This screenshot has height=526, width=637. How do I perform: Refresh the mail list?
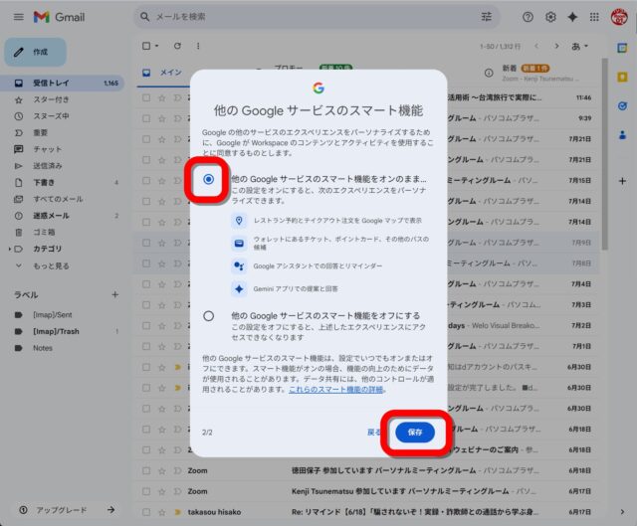tap(177, 46)
